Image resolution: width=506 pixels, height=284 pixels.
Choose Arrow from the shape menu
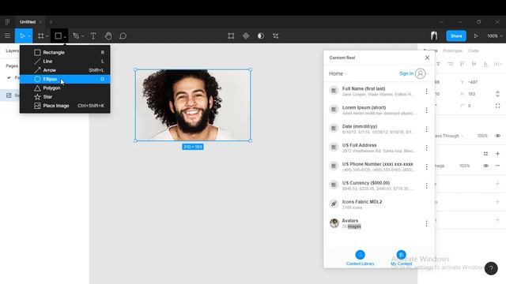tap(65, 70)
